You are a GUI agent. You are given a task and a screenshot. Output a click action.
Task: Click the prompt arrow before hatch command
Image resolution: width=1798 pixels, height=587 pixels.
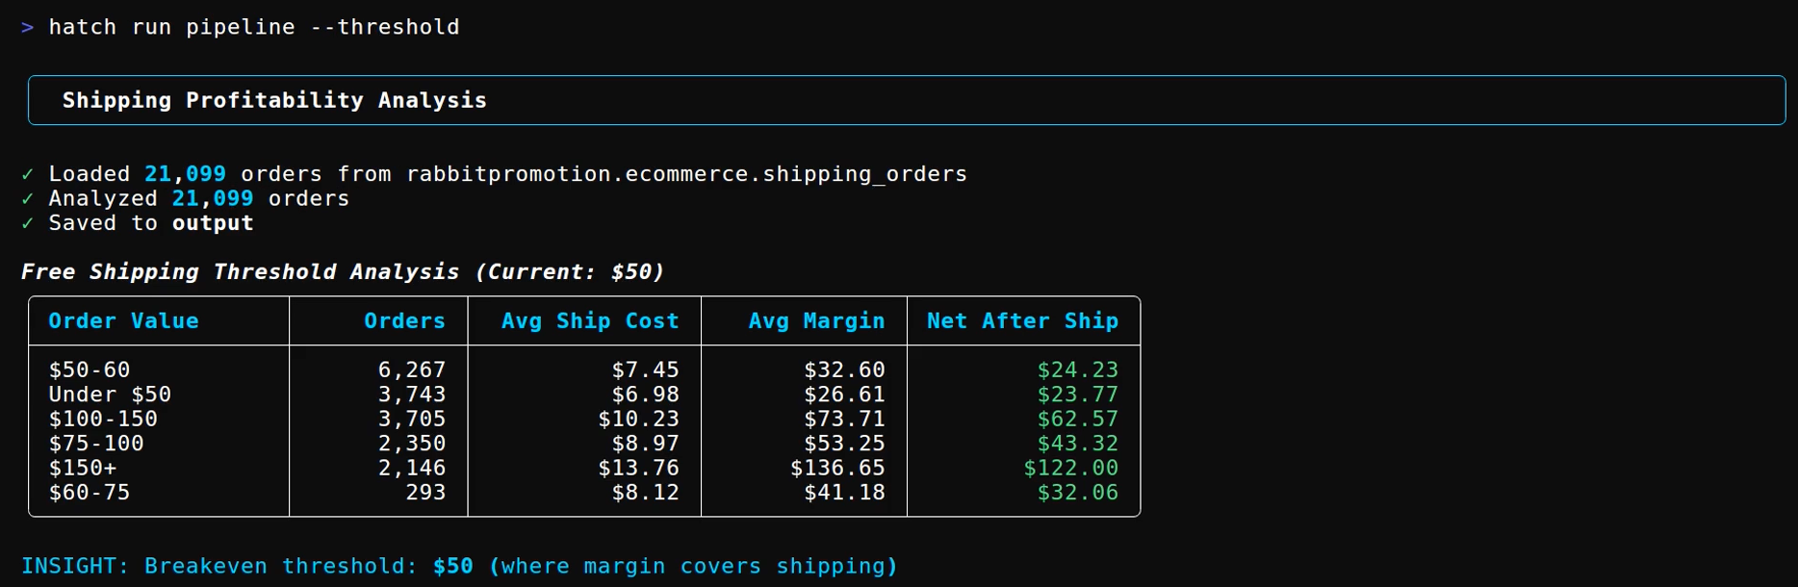pyautogui.click(x=27, y=28)
